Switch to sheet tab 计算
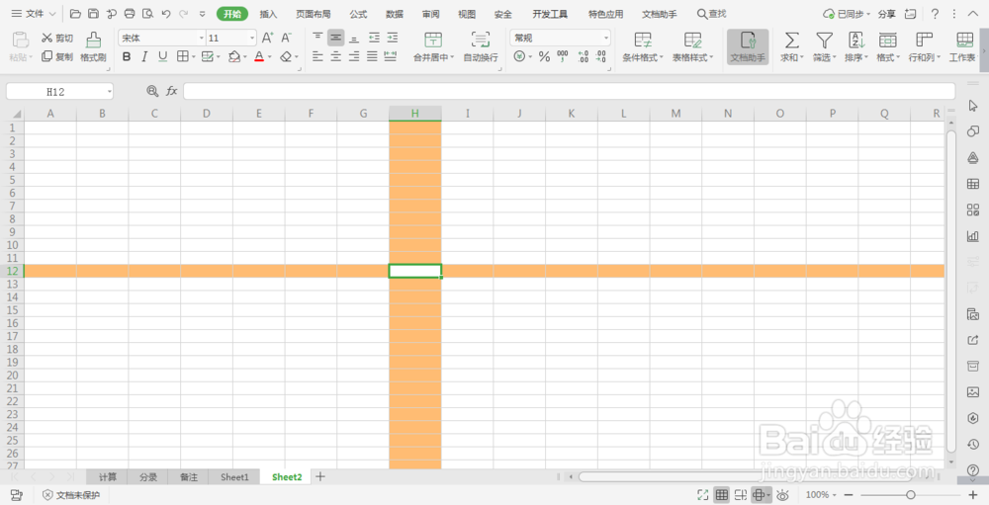The width and height of the screenshot is (989, 505). point(107,477)
